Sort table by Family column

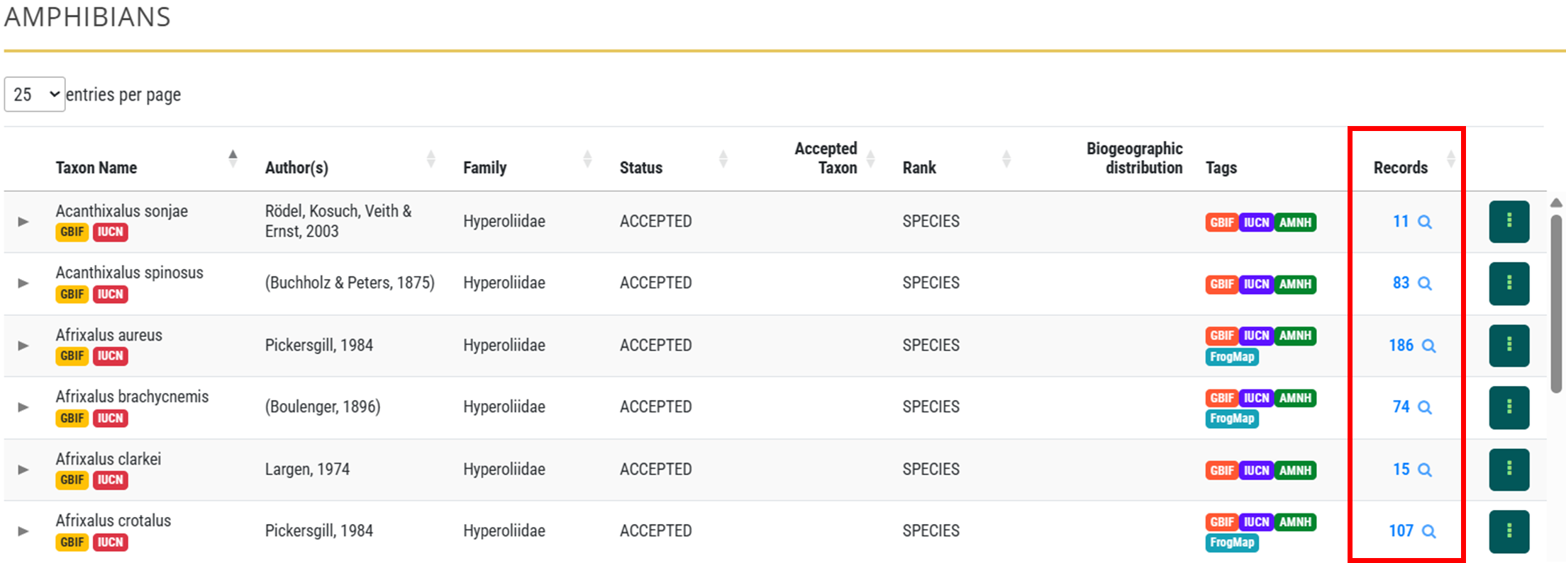point(485,168)
